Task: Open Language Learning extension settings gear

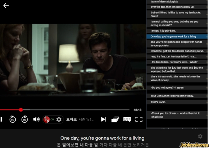Action: point(59,120)
